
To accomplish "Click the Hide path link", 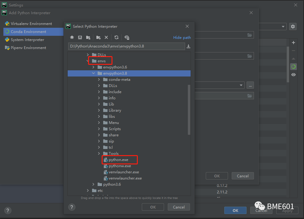I will pos(182,38).
